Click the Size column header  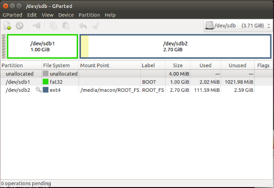click(178, 65)
